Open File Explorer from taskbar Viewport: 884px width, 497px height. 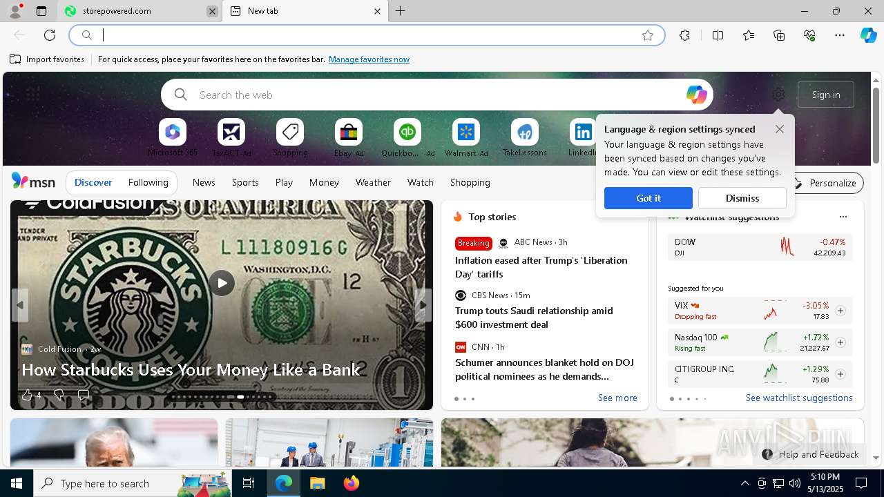click(x=317, y=483)
